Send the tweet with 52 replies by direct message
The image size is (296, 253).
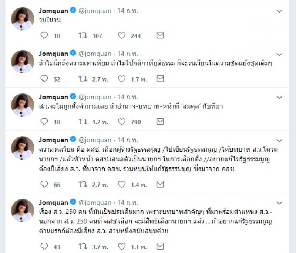tap(160, 79)
